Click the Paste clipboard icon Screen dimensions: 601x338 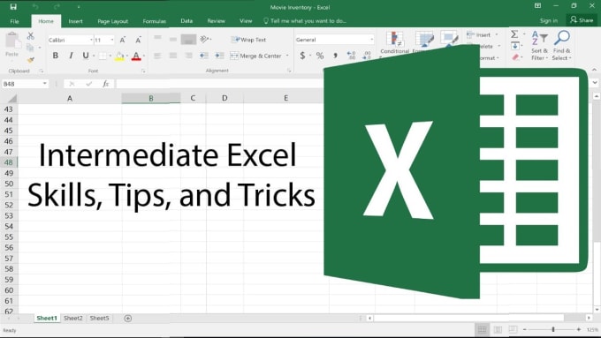click(12, 41)
